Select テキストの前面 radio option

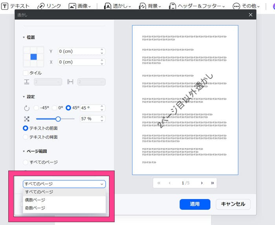tap(26, 128)
